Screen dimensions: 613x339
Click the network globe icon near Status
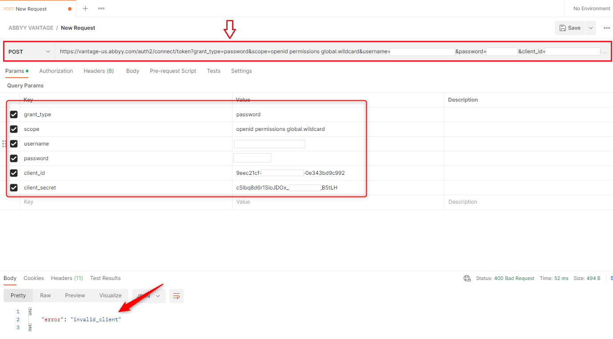pyautogui.click(x=467, y=278)
